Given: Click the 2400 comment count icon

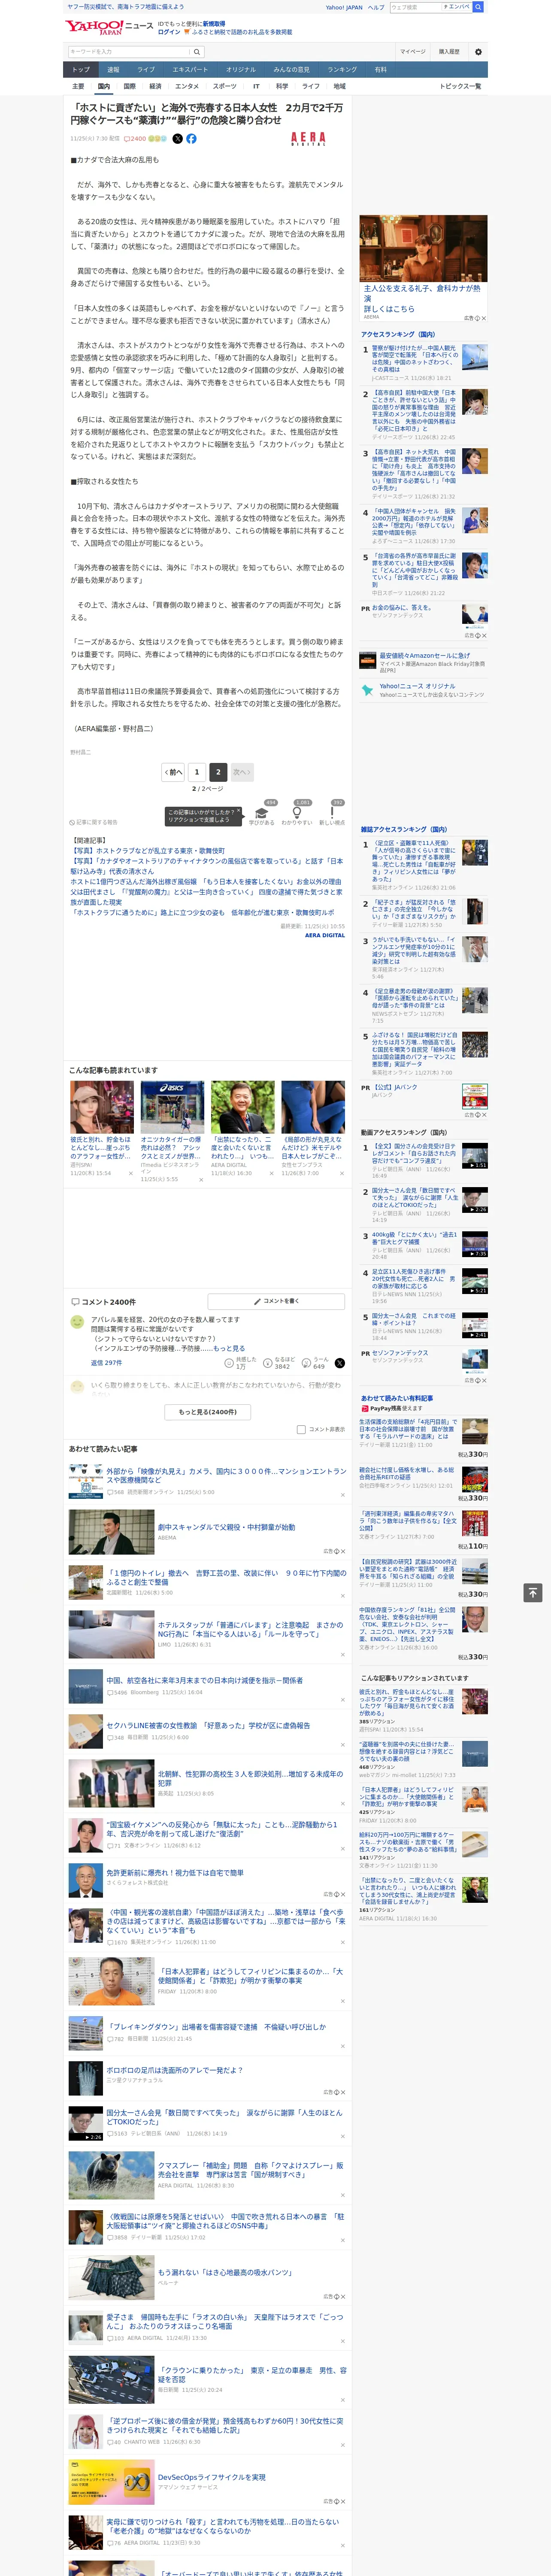Looking at the screenshot, I should pos(136,139).
